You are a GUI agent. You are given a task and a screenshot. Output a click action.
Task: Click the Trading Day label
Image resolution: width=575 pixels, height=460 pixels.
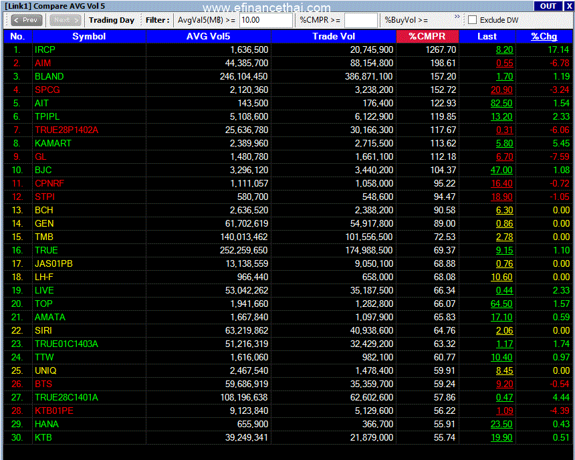[x=112, y=20]
